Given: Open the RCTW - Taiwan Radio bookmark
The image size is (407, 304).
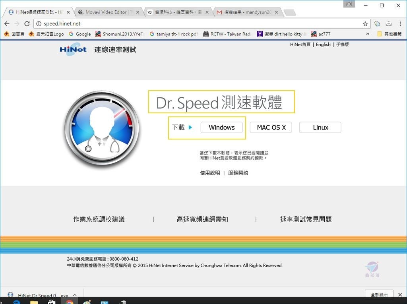Looking at the screenshot, I should coord(227,34).
